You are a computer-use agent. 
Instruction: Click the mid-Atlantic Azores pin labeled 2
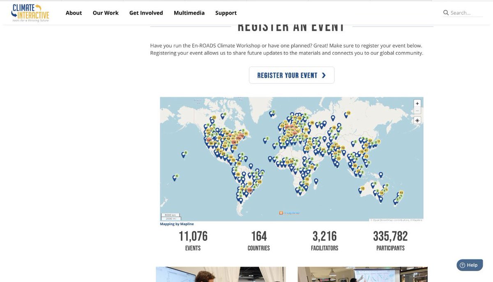[x=265, y=140]
